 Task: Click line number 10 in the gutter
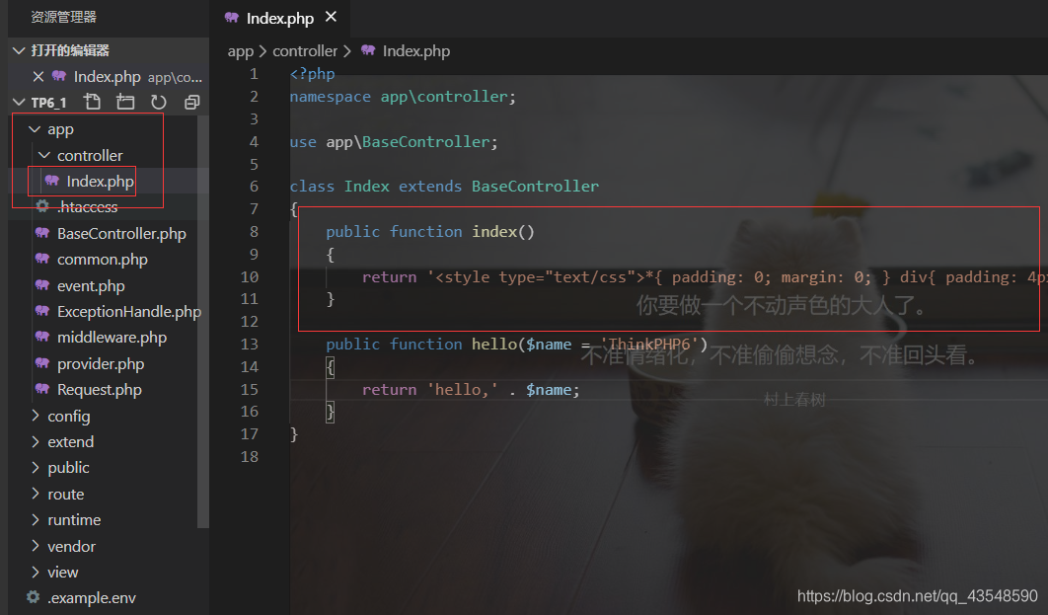(x=250, y=276)
